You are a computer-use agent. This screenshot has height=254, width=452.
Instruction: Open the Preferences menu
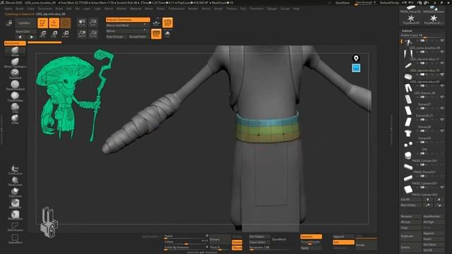(177, 8)
